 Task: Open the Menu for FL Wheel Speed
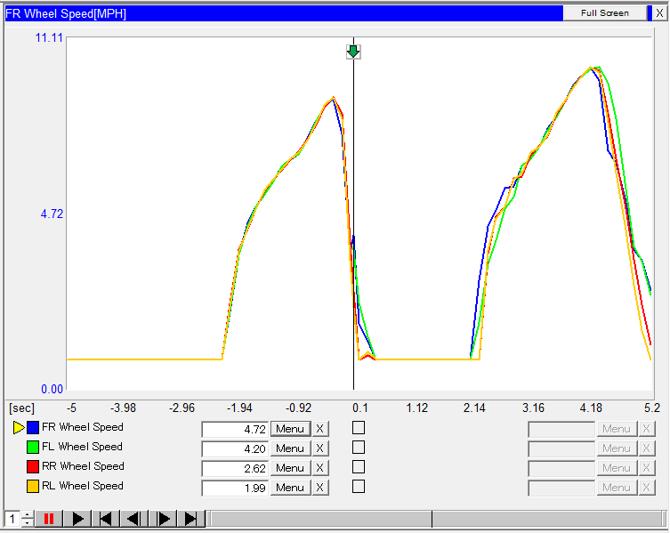point(290,448)
